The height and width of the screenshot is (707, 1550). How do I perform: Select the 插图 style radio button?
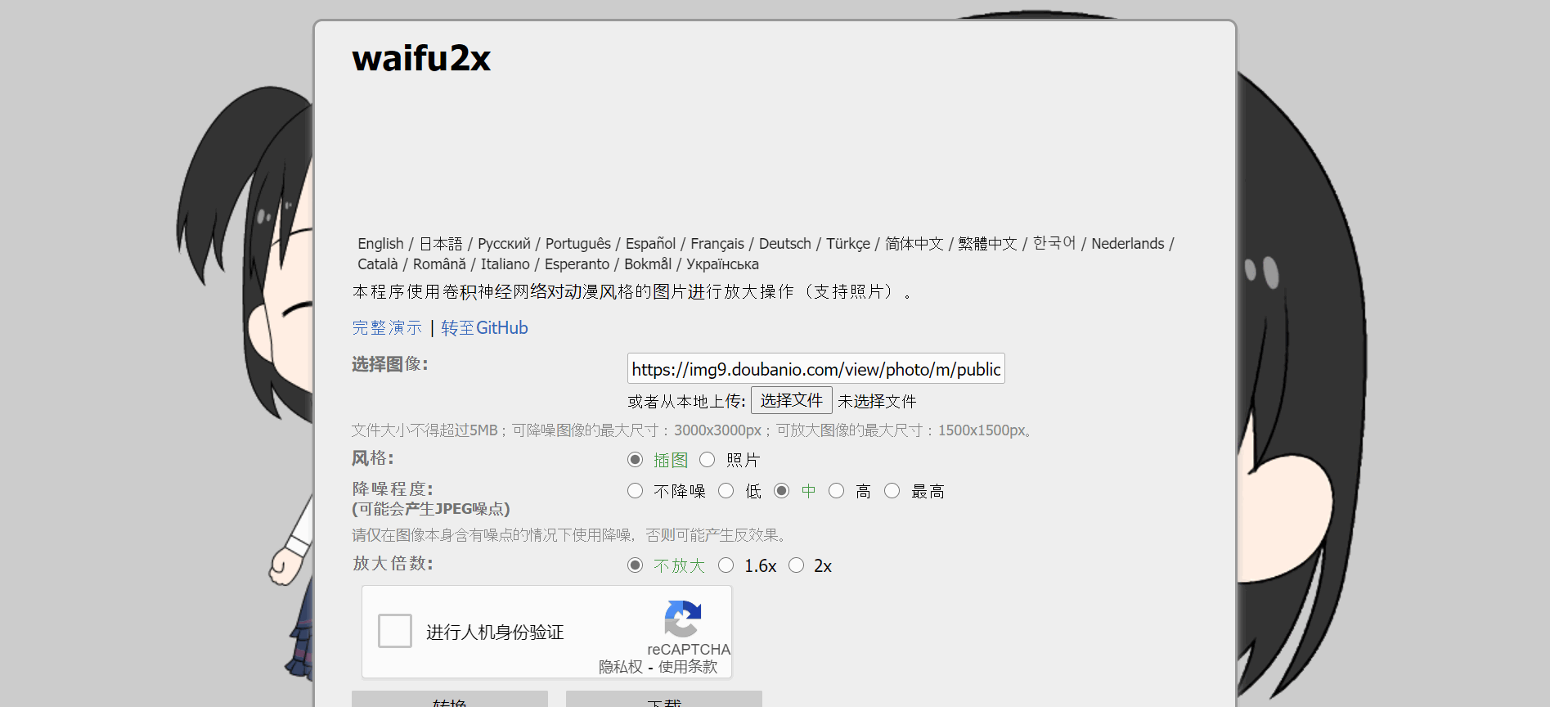pos(635,460)
